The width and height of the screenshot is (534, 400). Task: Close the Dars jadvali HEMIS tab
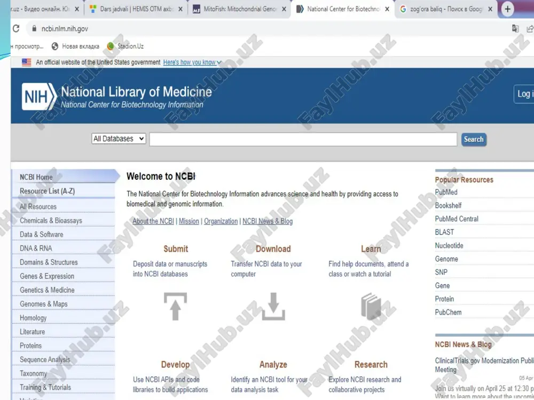point(180,9)
